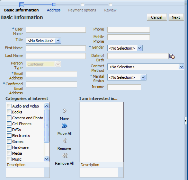Focus the Mobile Phone input field
Viewport: 188px width, 180px height.
128,37
